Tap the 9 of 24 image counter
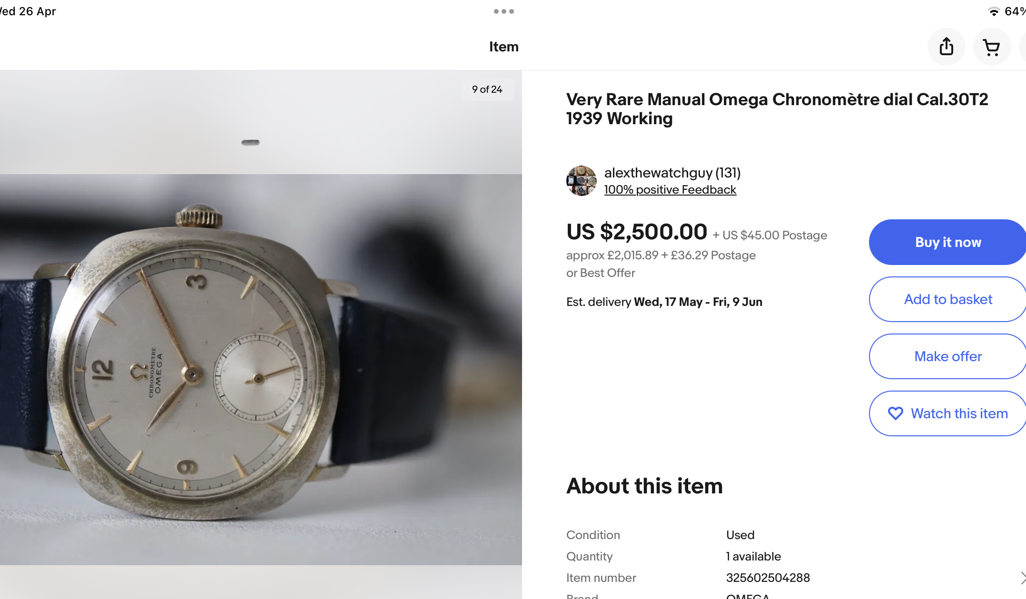This screenshot has height=599, width=1026. 487,89
